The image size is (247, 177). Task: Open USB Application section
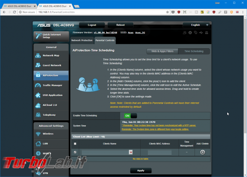click(x=51, y=95)
